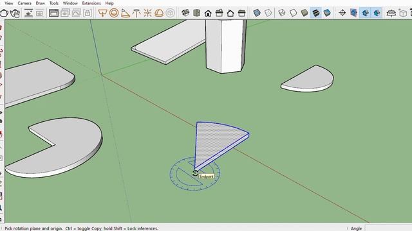
Task: Switch to Iso view
Action: pyautogui.click(x=185, y=13)
